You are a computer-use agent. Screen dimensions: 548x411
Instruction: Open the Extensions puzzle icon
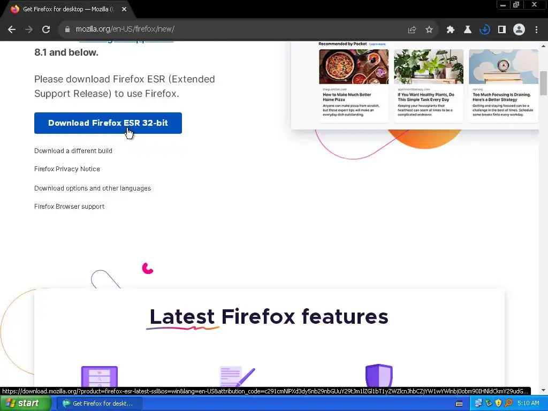[451, 30]
